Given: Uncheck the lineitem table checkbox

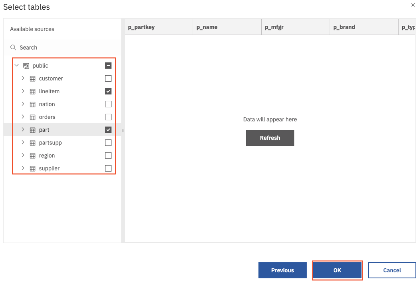Looking at the screenshot, I should (108, 91).
